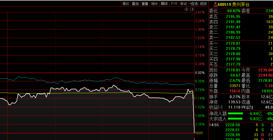Screen dimensions: 273x140
Task: Select 卖四 price 2191.49
Action: click(233, 22)
